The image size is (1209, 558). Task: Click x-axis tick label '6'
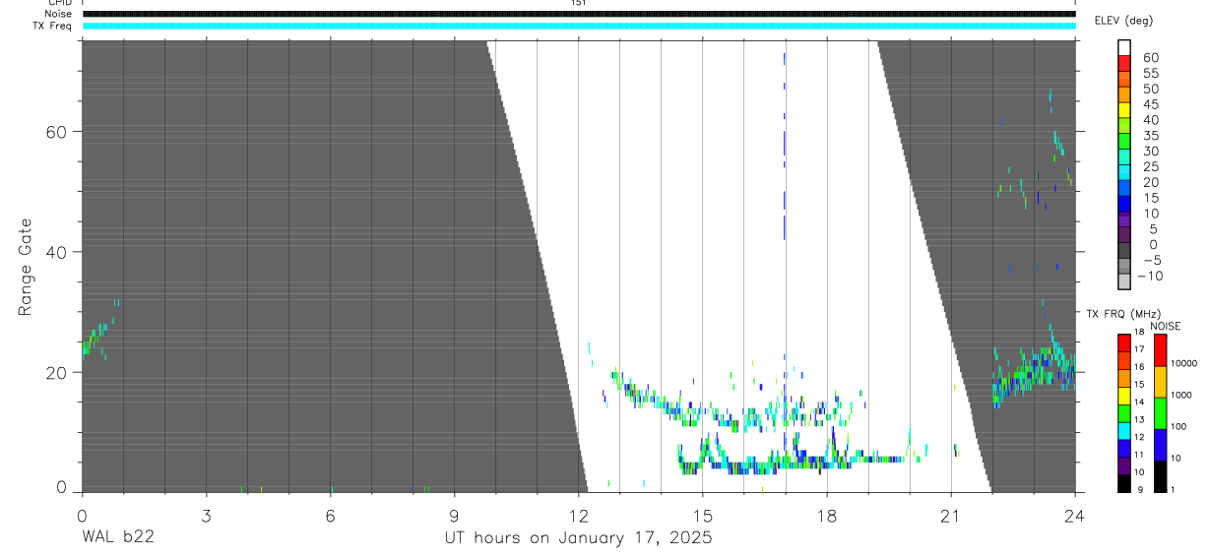pos(330,516)
